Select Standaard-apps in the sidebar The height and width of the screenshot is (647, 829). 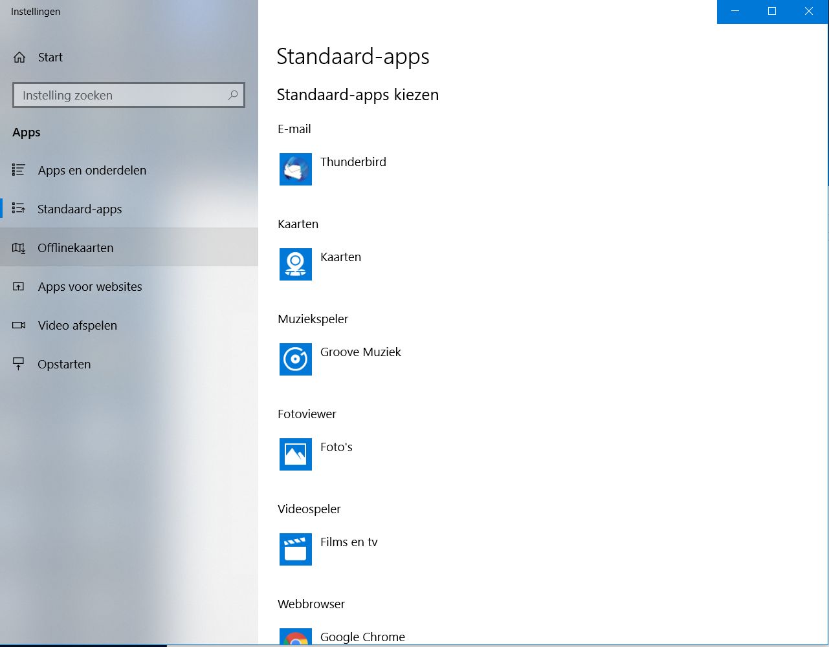[80, 209]
